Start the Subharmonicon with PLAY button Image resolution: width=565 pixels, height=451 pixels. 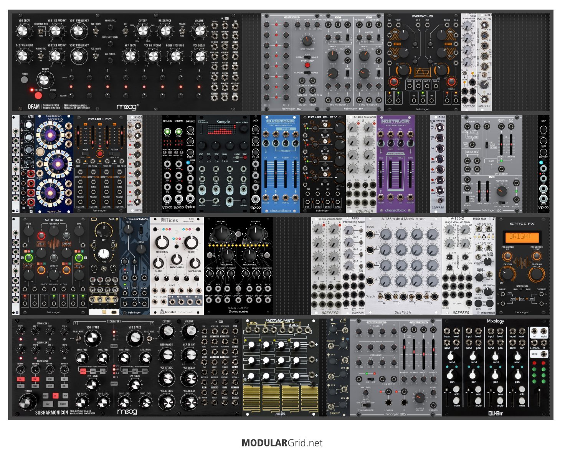(x=48, y=404)
